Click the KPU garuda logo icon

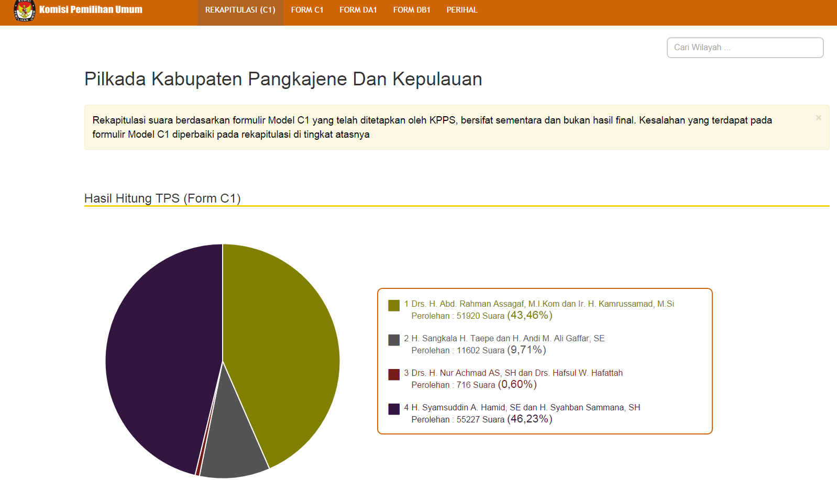pos(24,10)
